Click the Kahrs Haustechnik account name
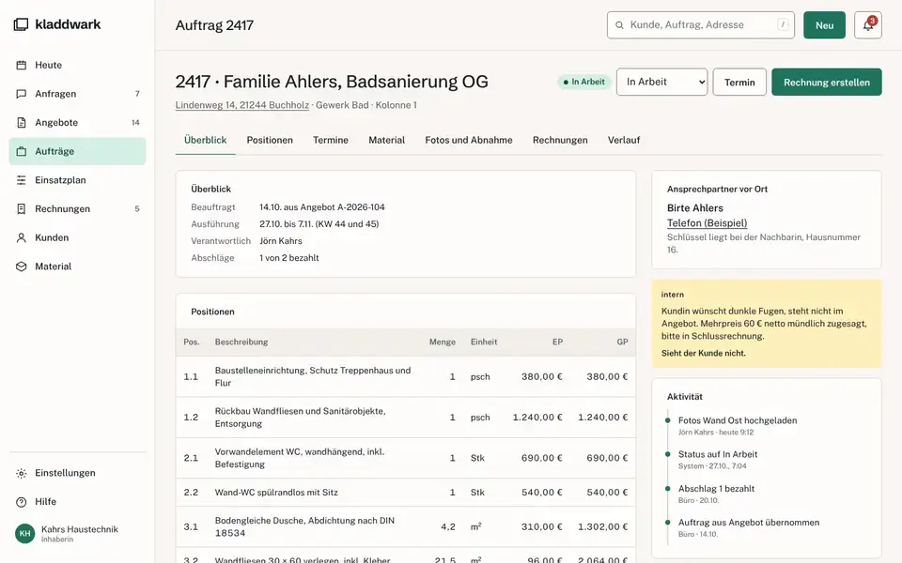This screenshot has width=902, height=563. pyautogui.click(x=79, y=529)
